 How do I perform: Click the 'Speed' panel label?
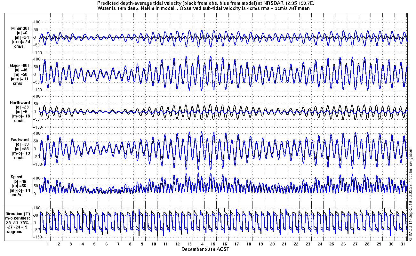point(17,177)
